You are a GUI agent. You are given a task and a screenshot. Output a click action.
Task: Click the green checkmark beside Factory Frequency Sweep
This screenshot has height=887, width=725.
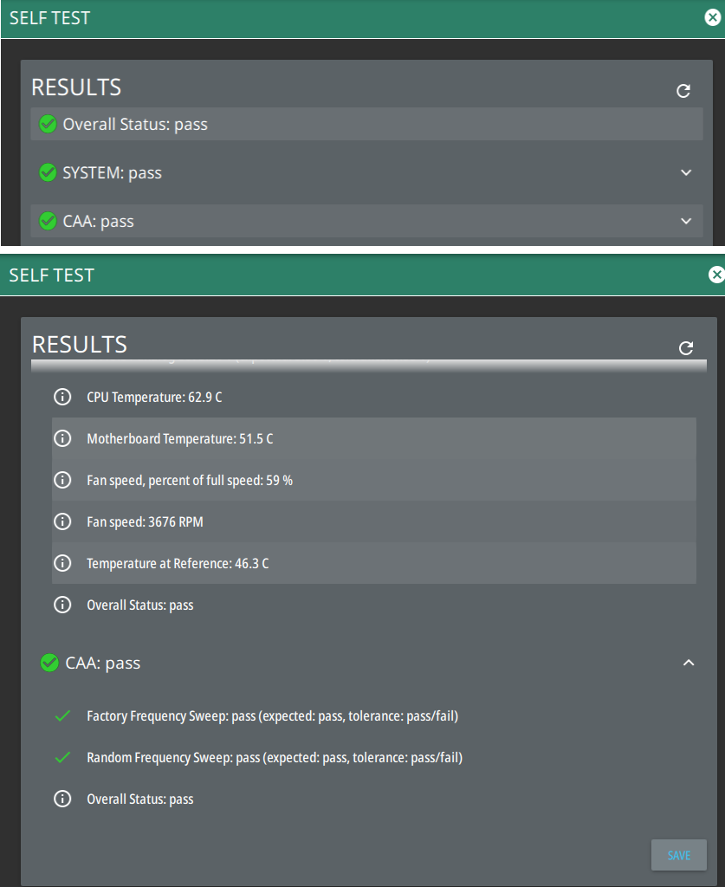point(62,716)
